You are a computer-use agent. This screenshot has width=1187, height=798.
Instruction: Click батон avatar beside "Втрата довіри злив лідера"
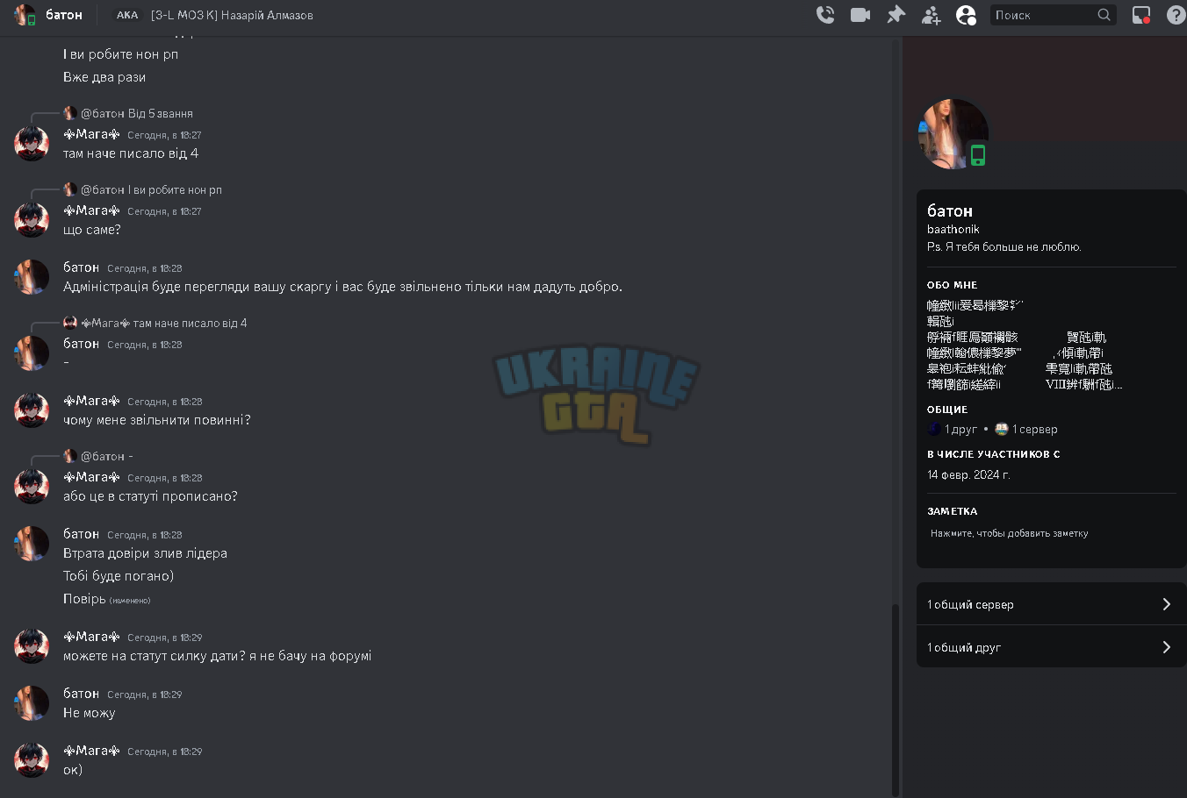click(x=32, y=544)
